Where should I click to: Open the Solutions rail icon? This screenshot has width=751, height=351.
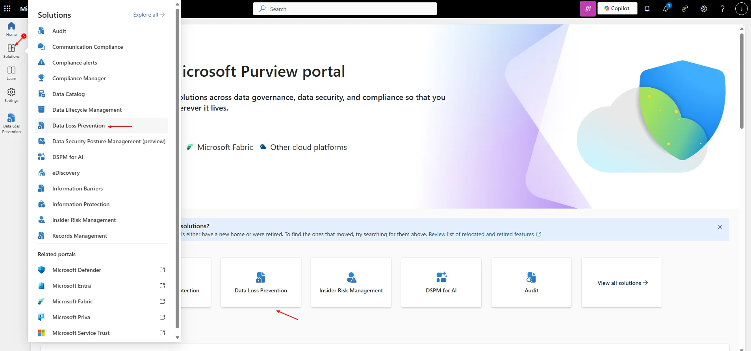tap(11, 51)
